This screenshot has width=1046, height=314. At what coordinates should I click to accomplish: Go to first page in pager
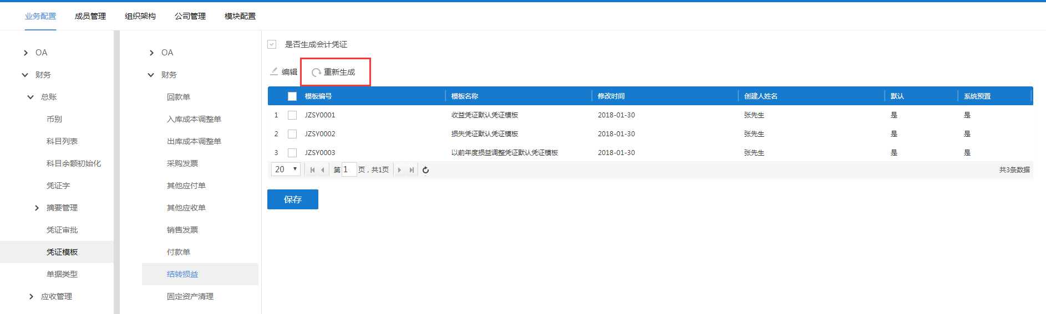312,170
